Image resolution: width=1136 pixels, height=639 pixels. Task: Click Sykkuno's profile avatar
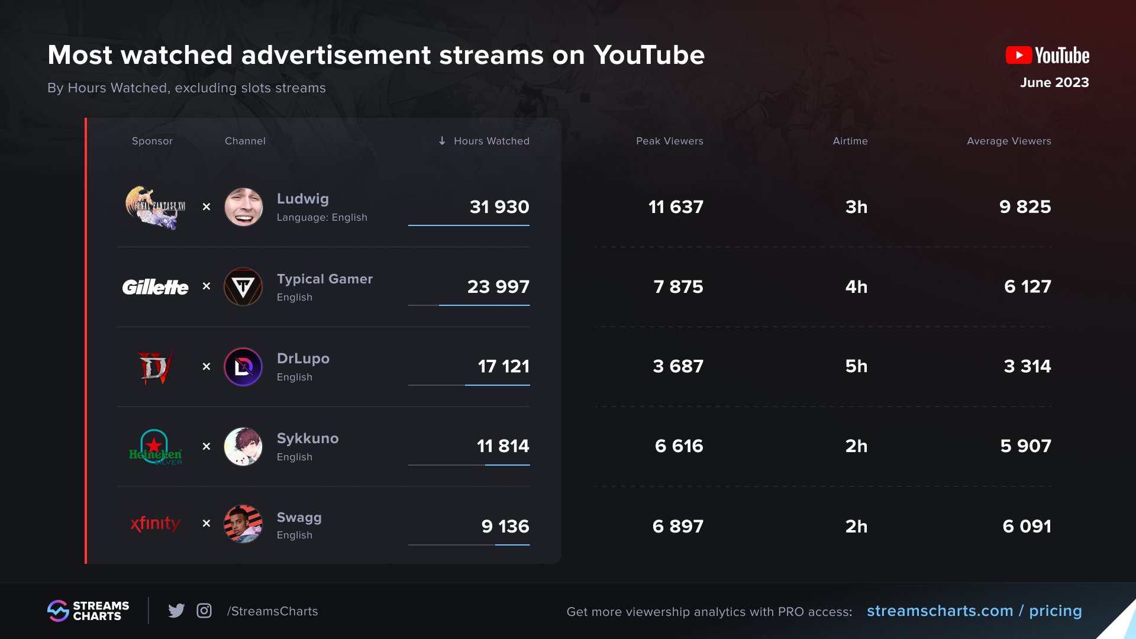point(244,446)
